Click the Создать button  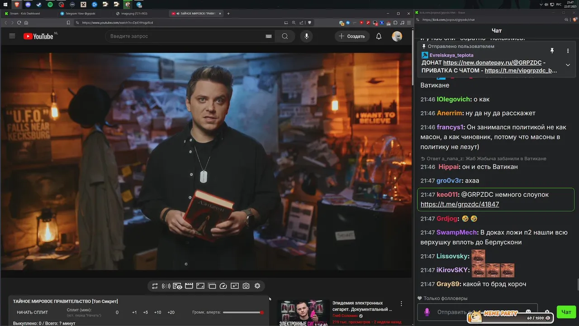pos(352,36)
